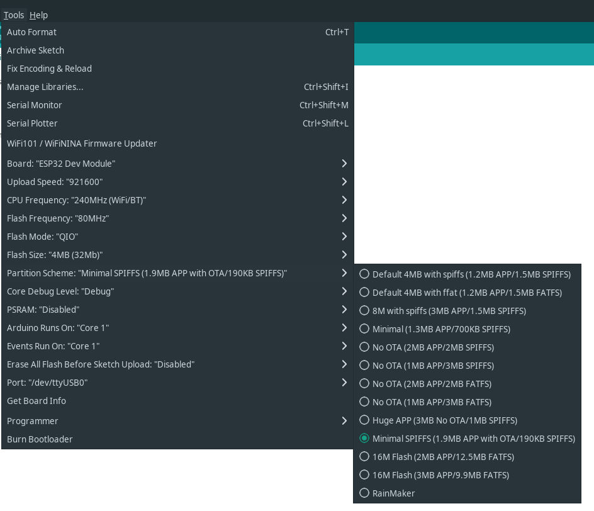This screenshot has width=594, height=511.
Task: Expand the Board "ESP32 Dev Module" submenu
Action: click(x=177, y=164)
